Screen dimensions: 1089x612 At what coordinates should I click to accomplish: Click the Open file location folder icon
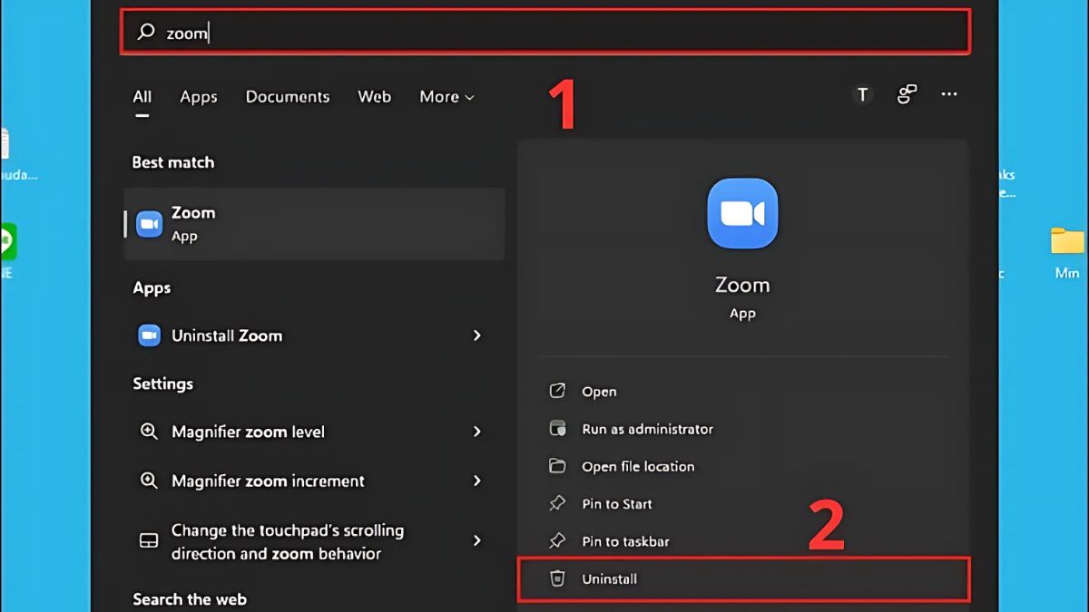[557, 466]
